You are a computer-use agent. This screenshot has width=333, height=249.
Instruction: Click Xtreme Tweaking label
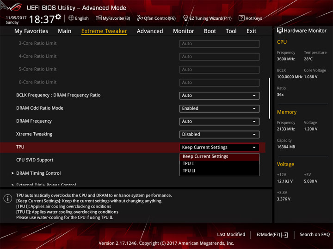(x=34, y=134)
